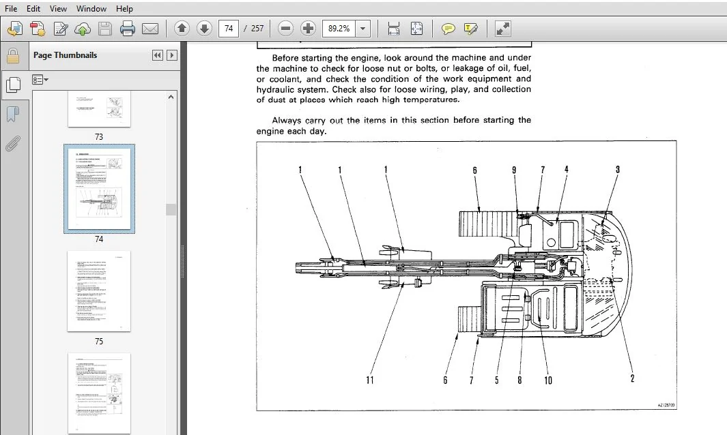Click the total page count 257
Screen dimensions: 727x435
[257, 29]
